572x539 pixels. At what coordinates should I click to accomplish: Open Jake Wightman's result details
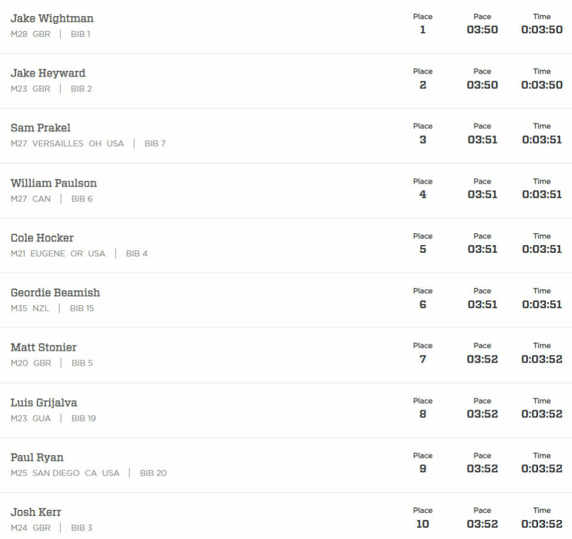click(52, 18)
